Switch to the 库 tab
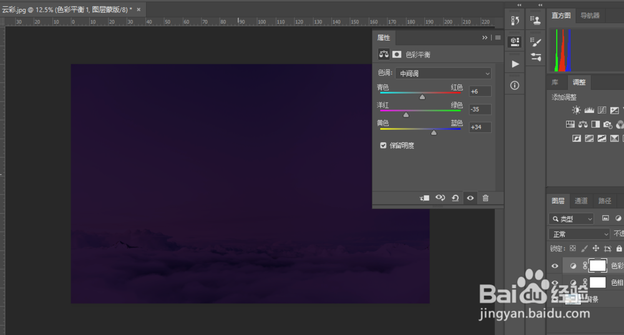The image size is (624, 335). pyautogui.click(x=555, y=82)
